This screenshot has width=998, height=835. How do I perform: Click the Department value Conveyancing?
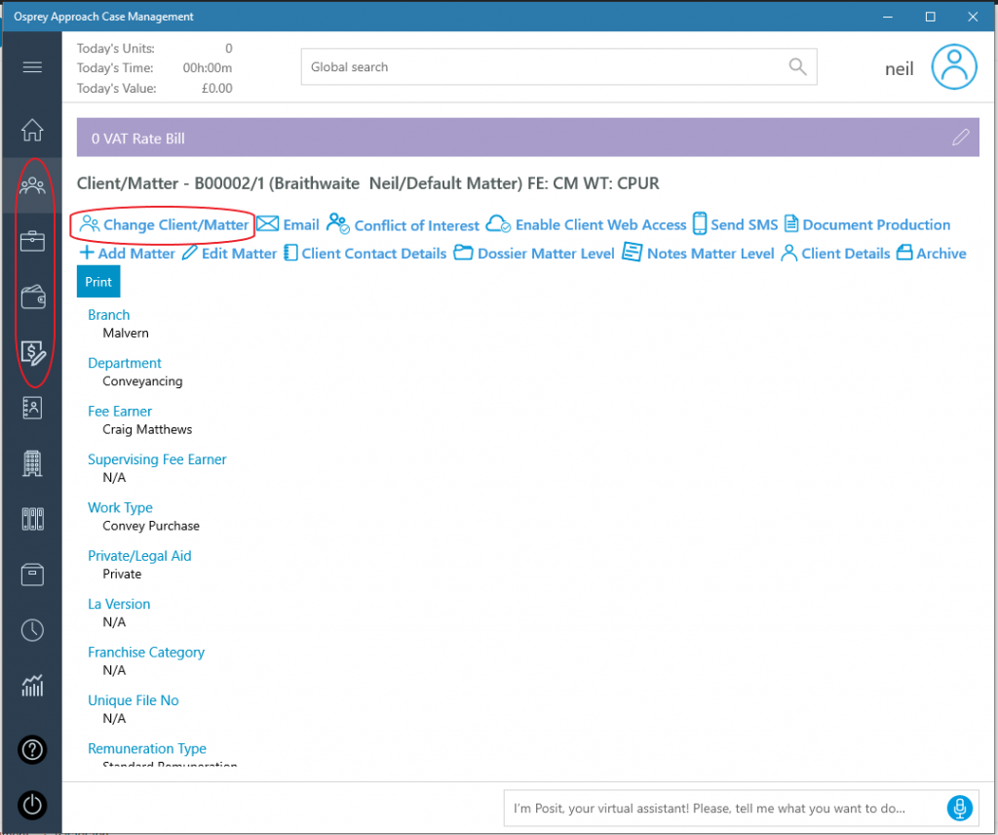[142, 381]
